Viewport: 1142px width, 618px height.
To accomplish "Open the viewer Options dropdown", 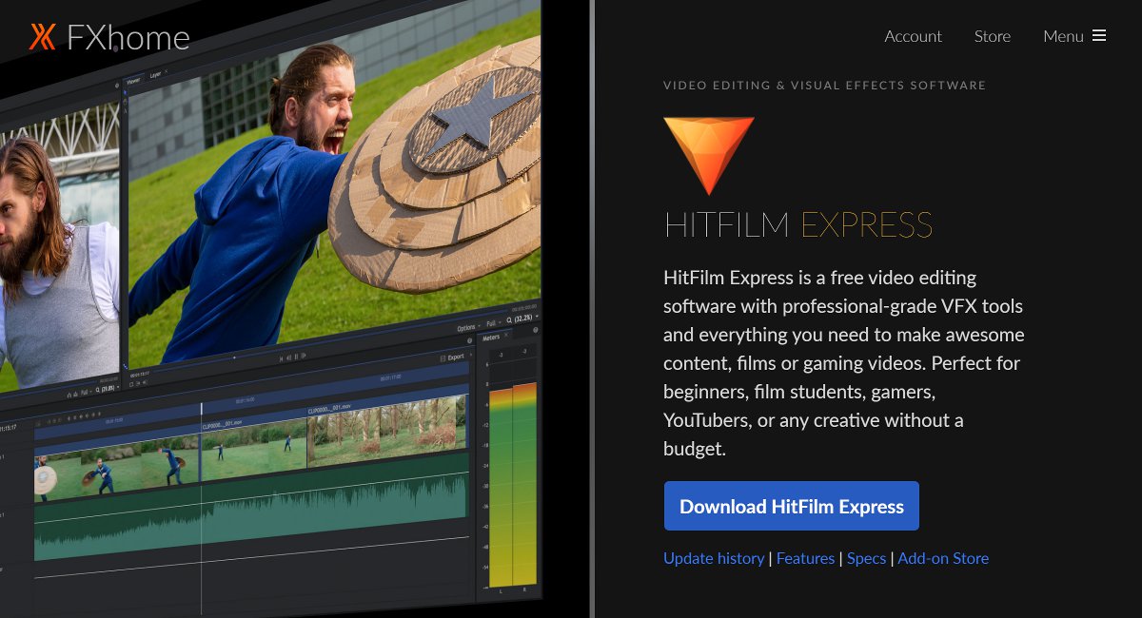I will [467, 328].
